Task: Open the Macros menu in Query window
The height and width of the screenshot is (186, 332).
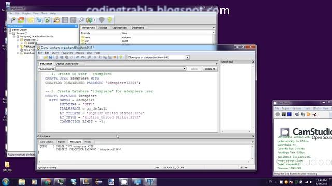Action: (79, 53)
